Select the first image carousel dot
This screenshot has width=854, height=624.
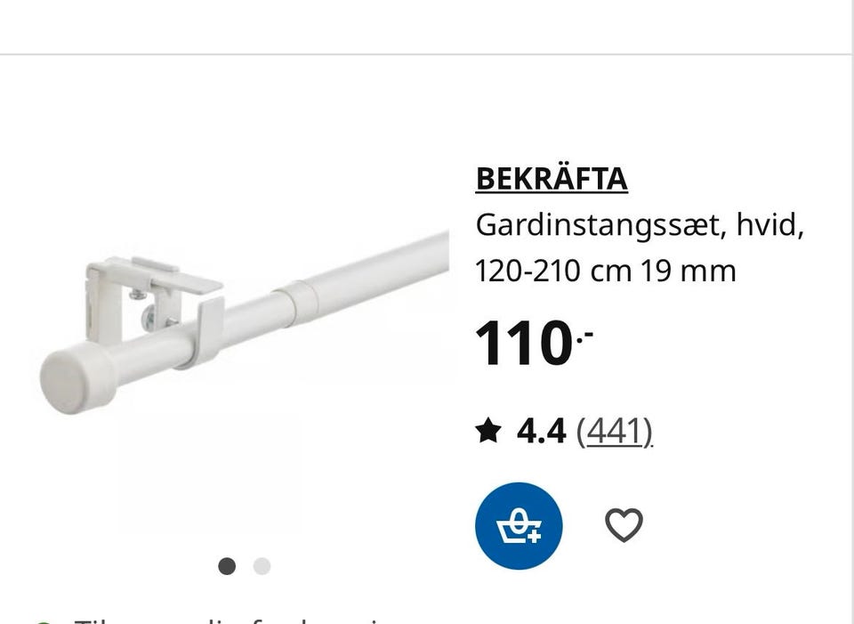(x=227, y=566)
